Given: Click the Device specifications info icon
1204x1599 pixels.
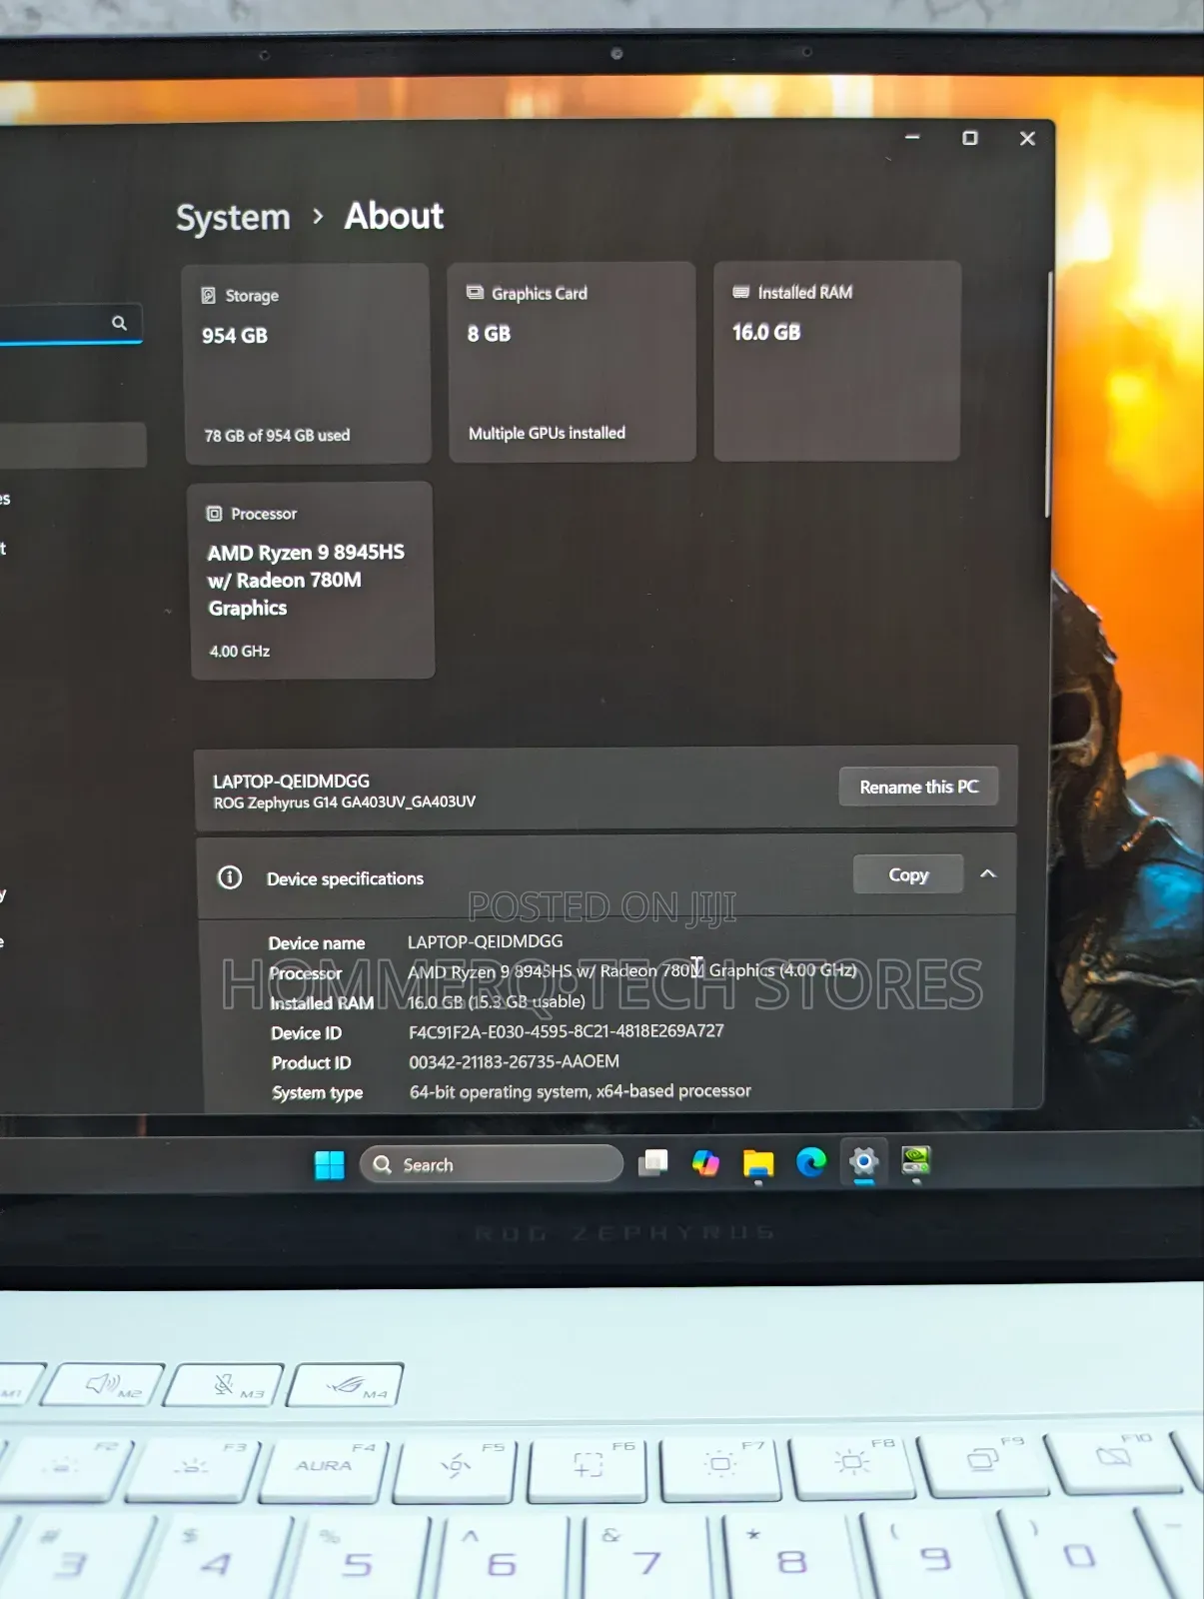Looking at the screenshot, I should point(230,877).
